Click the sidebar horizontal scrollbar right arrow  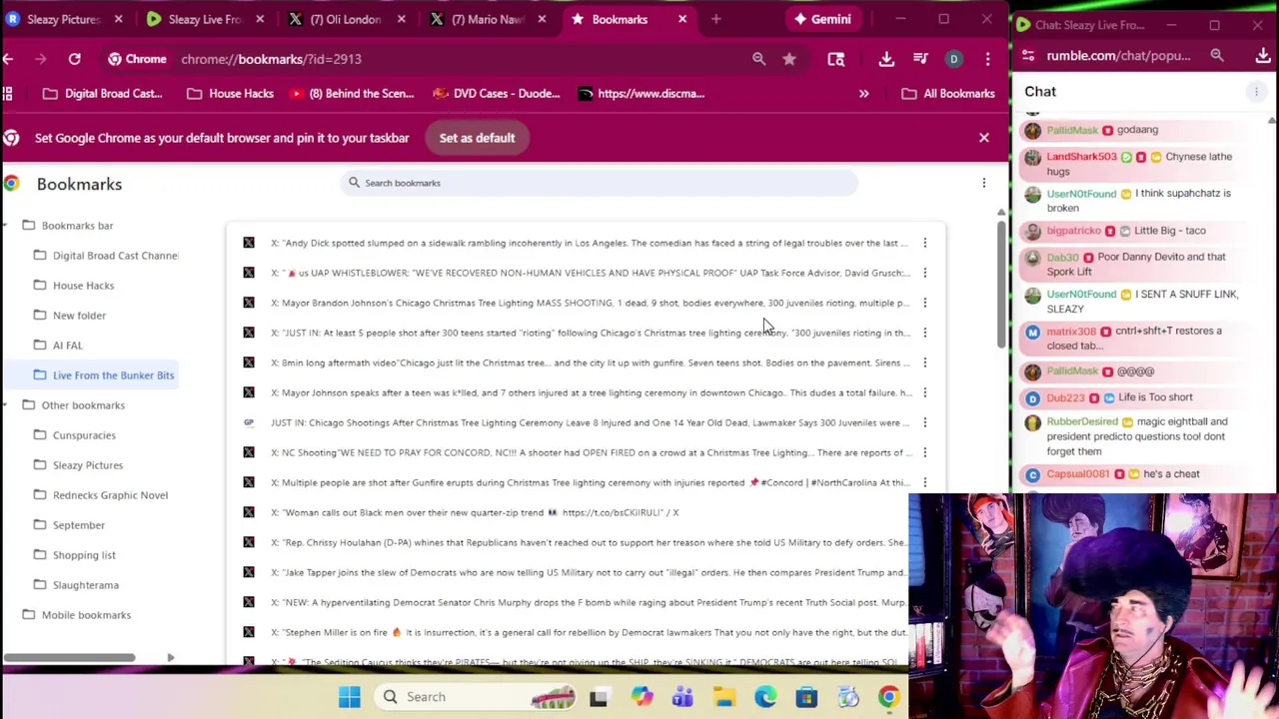[x=170, y=657]
